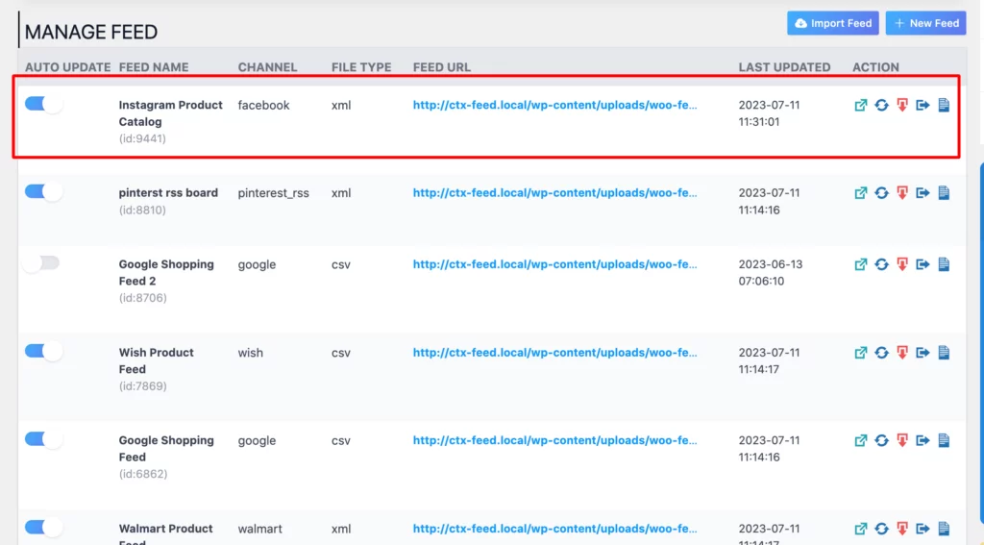Regenerate Google Shopping Feed 2
Image resolution: width=984 pixels, height=545 pixels.
coord(882,264)
